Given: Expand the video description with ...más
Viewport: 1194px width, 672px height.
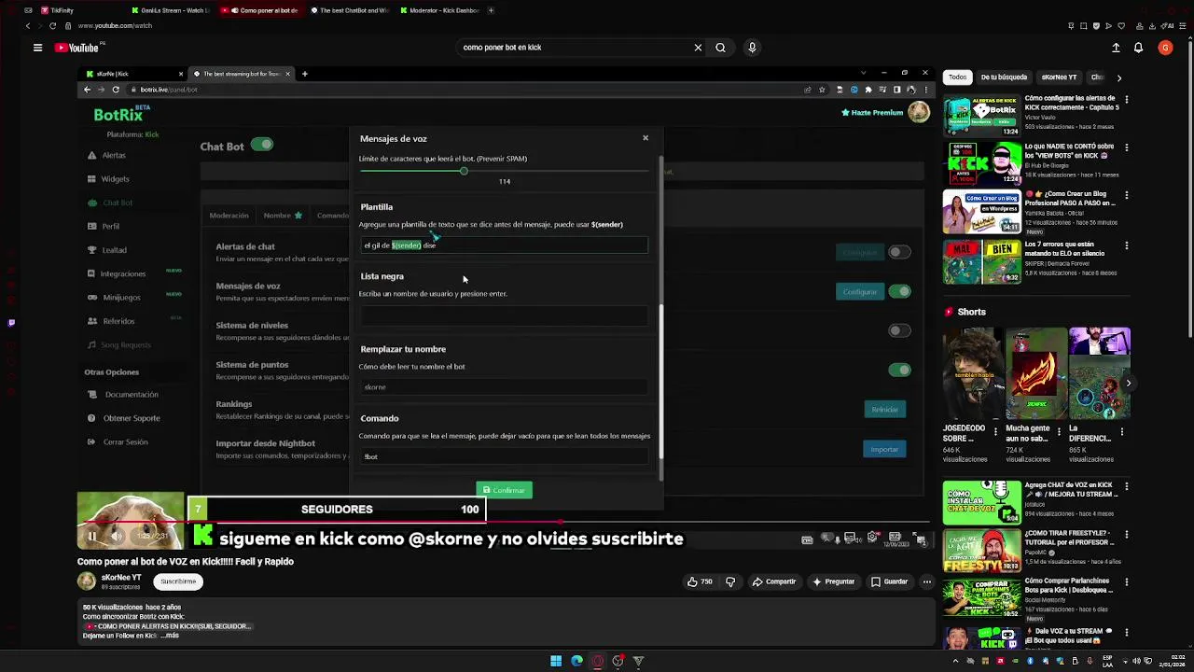Looking at the screenshot, I should pos(169,636).
